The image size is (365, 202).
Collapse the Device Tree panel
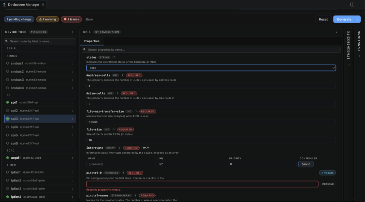[x=72, y=32]
